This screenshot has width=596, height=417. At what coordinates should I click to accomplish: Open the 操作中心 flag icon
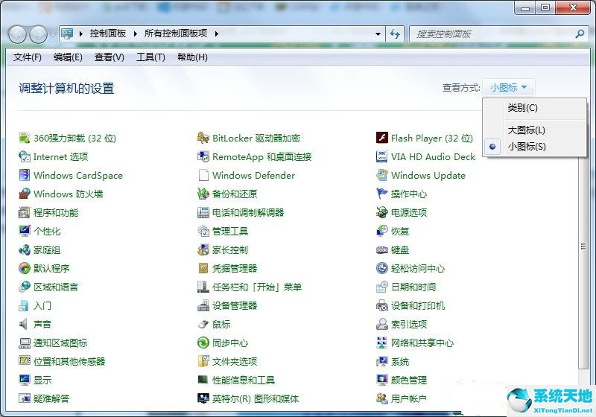[x=382, y=194]
